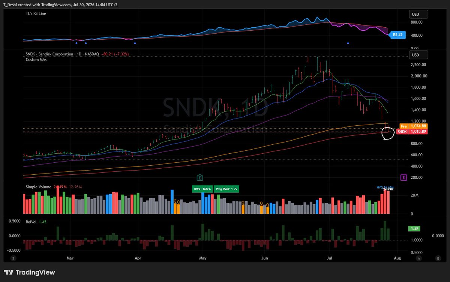The image size is (450, 282).
Task: Click the SNDK 1,015.89 last price label
Action: (x=412, y=132)
